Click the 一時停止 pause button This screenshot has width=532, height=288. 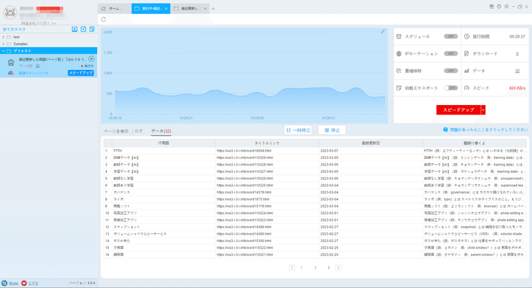(298, 130)
